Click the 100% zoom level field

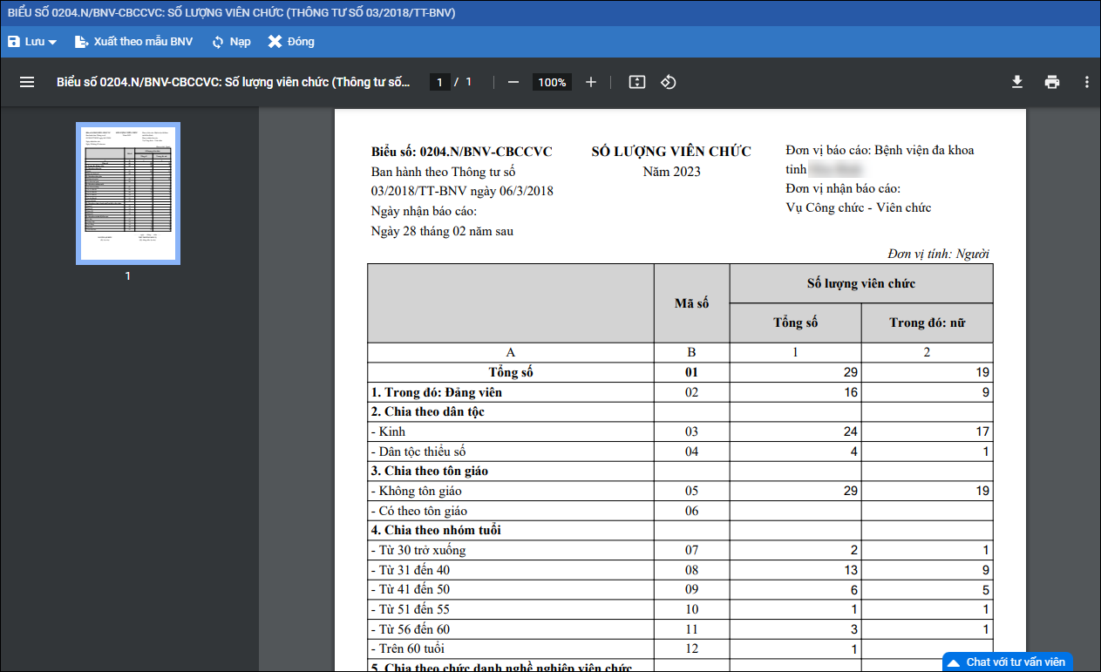click(552, 82)
